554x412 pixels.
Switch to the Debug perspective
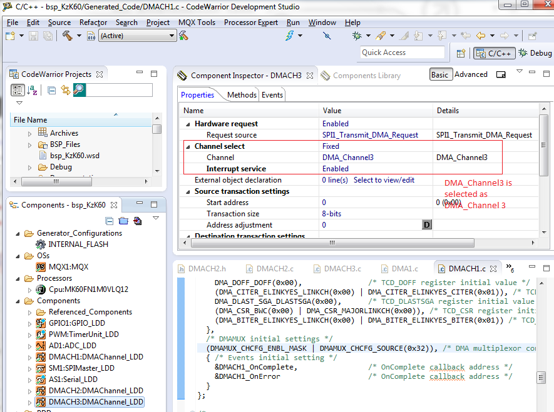click(536, 53)
